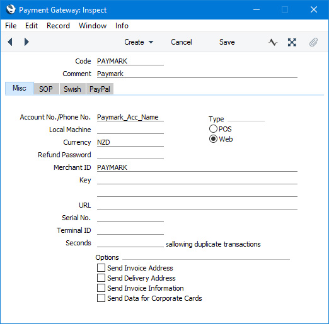The height and width of the screenshot is (324, 329).
Task: Click the HansaWorld app icon in title bar
Action: coord(11,9)
